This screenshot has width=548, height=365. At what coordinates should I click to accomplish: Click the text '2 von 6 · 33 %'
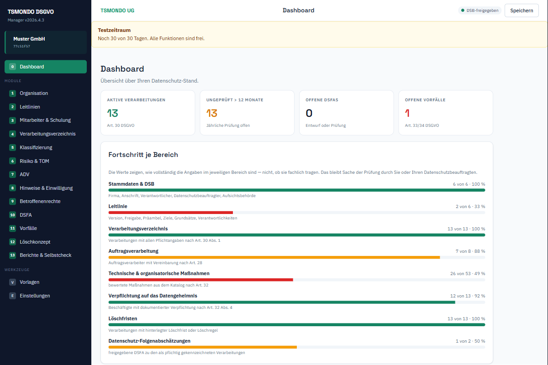pyautogui.click(x=470, y=207)
